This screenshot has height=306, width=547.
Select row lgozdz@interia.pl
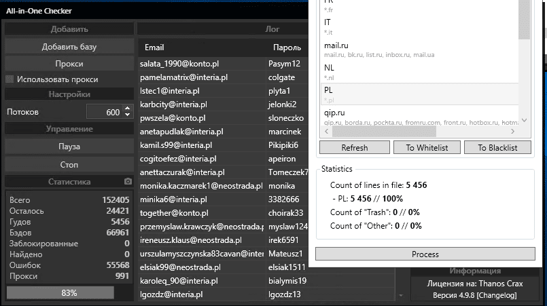266,294
